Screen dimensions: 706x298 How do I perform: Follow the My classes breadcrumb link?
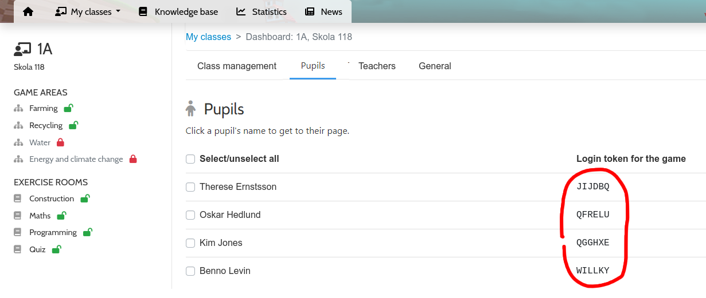click(208, 37)
